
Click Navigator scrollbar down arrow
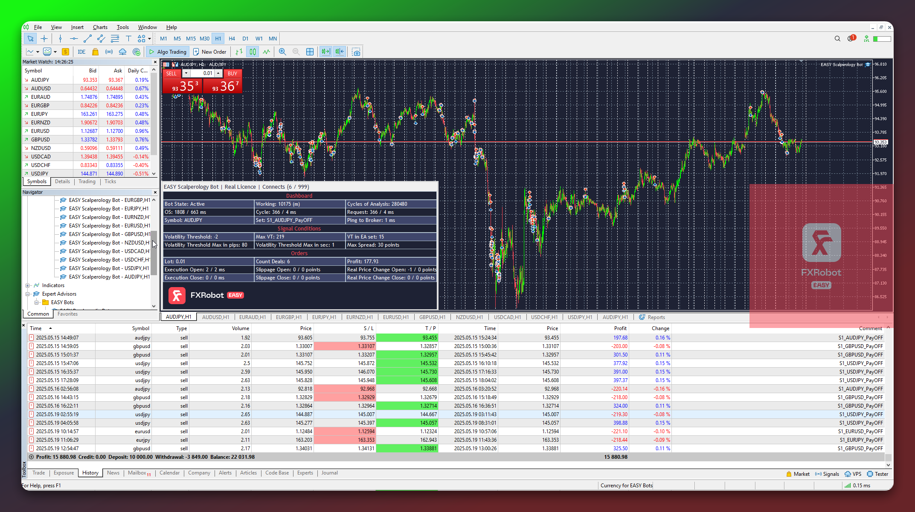(154, 306)
